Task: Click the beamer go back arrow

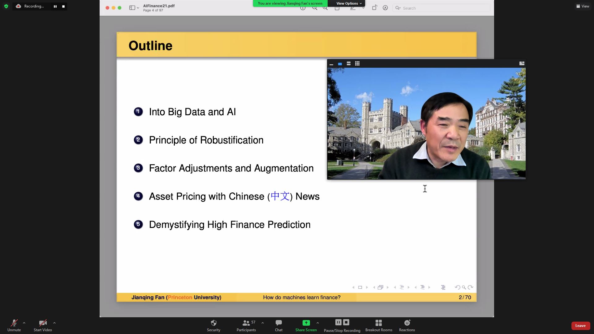Action: point(457,287)
